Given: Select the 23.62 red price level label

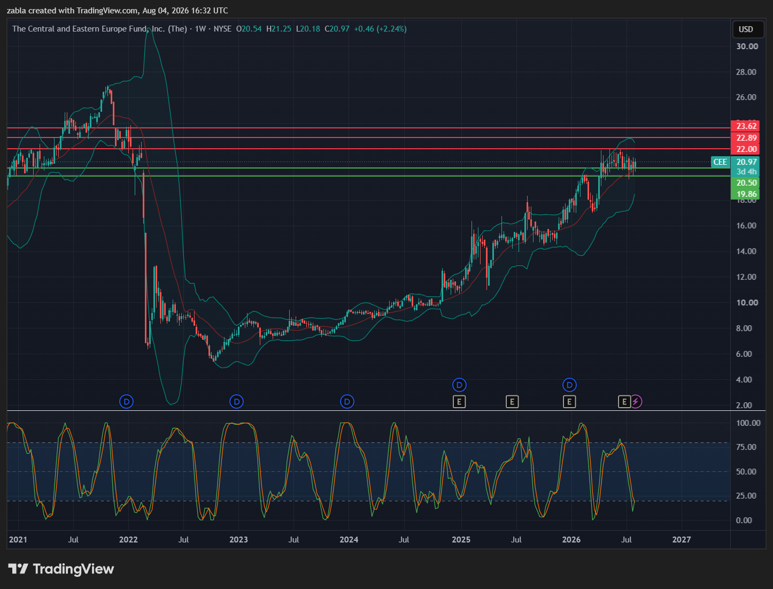Looking at the screenshot, I should (746, 126).
